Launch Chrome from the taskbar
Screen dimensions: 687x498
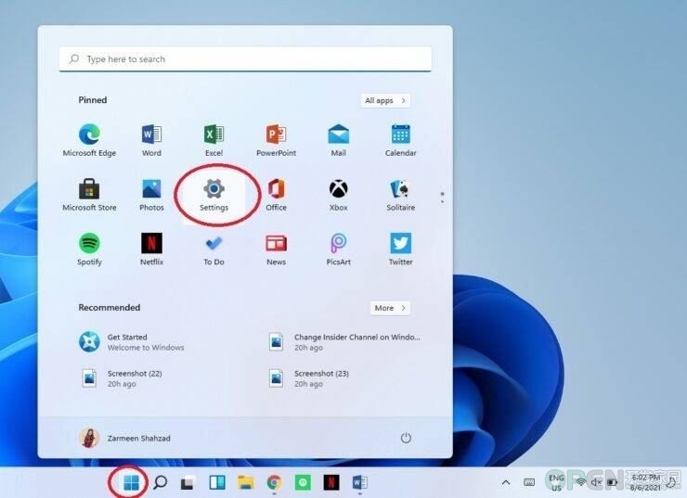(274, 482)
